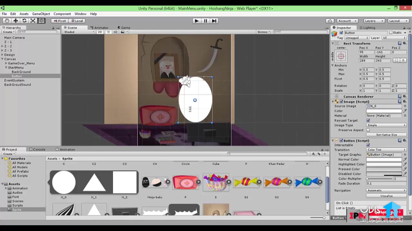412x231 pixels.
Task: Open Image (Script) gear settings menu
Action: coord(405,102)
